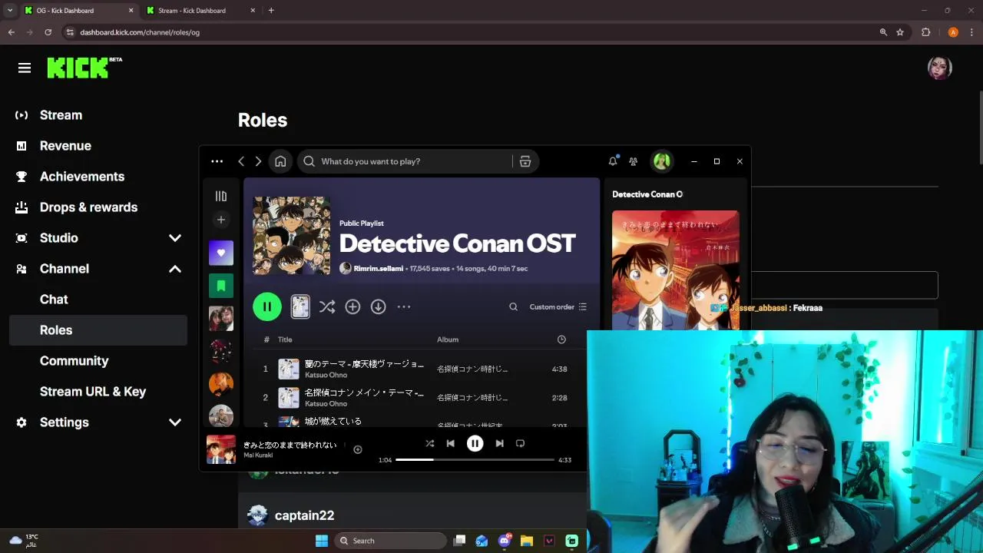Screen dimensions: 983x553
Task: Click the now-playing preview thumbnail beside play button
Action: (x=300, y=306)
